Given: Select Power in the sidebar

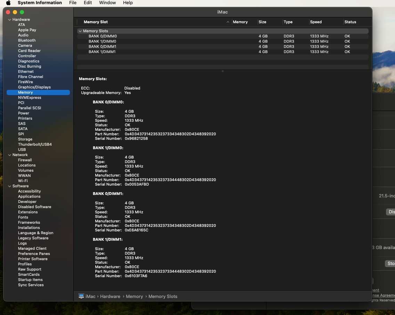Looking at the screenshot, I should pyautogui.click(x=23, y=113).
